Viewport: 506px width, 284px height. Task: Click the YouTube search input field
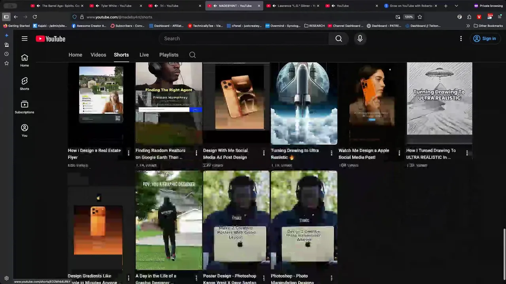[x=244, y=39]
